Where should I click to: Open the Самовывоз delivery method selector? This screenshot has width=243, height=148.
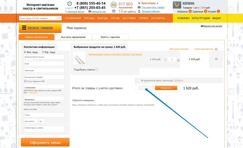pos(44,86)
